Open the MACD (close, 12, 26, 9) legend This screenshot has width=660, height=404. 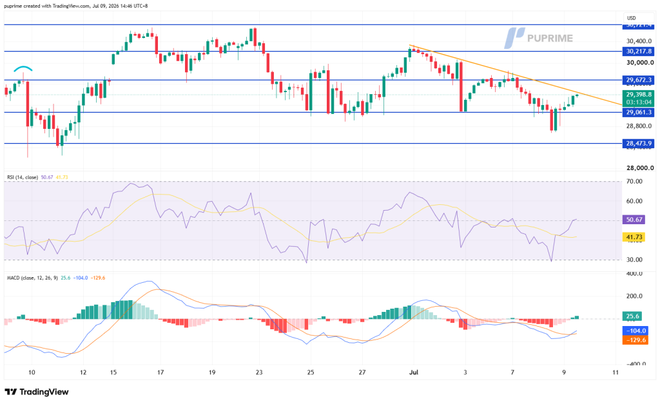(x=32, y=278)
